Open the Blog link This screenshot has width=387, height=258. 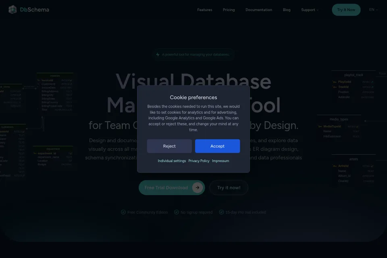(287, 10)
